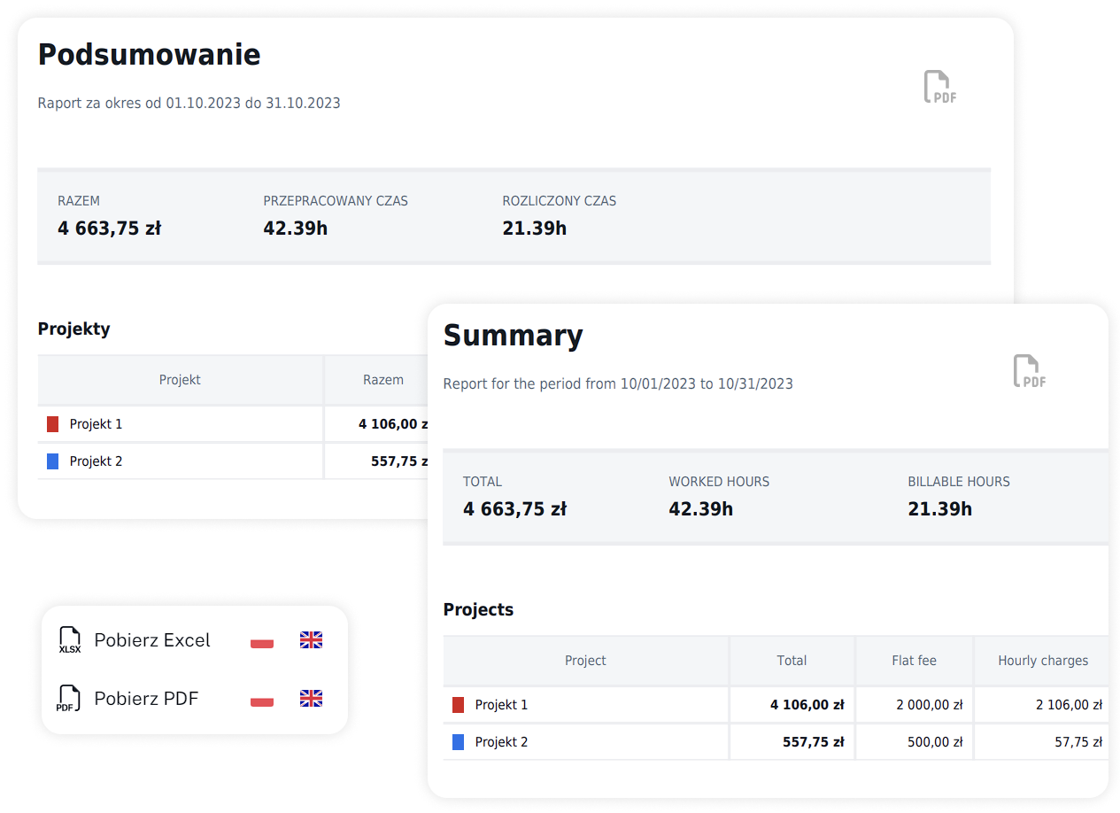Click the Project column header in Summary card
1120x813 pixels.
point(585,661)
